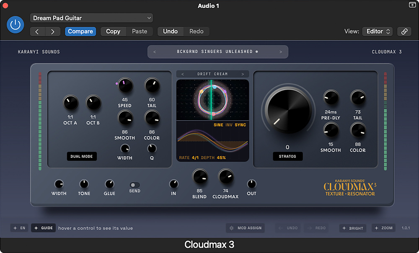
Task: Go to the next preset in header
Action: pyautogui.click(x=53, y=31)
